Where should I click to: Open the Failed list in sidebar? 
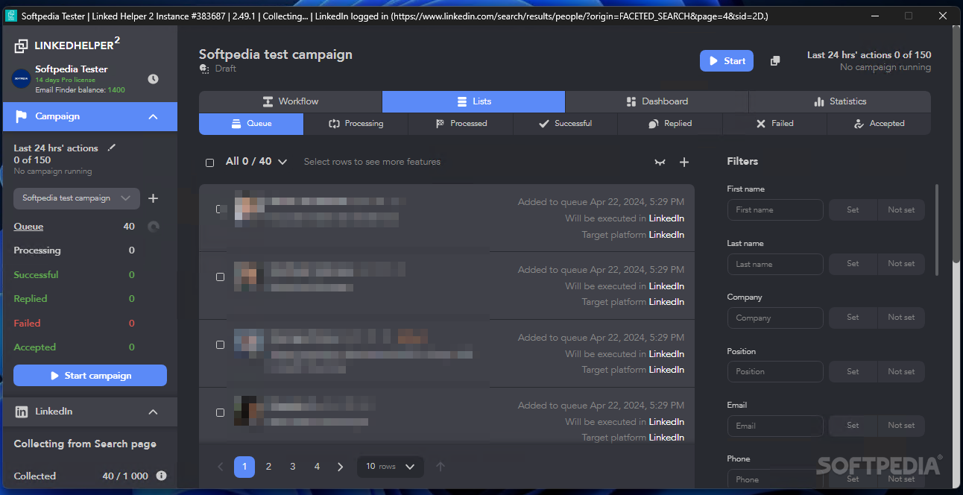point(27,324)
